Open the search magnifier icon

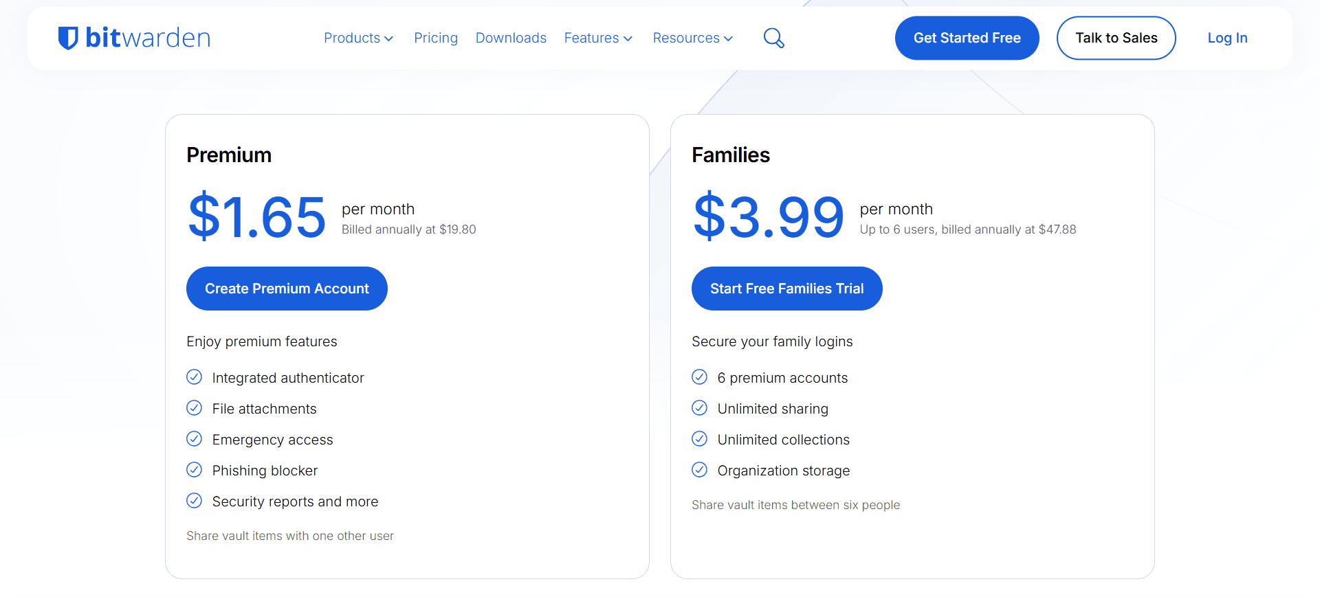(x=774, y=38)
